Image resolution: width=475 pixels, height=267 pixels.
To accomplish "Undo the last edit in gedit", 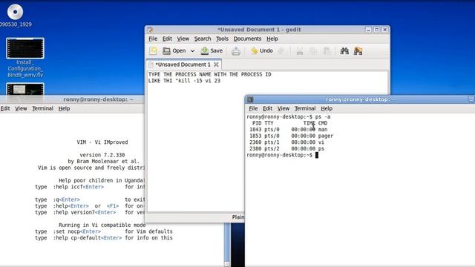I will pyautogui.click(x=262, y=51).
